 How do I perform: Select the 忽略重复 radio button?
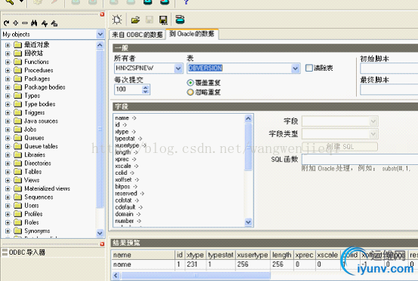(190, 93)
